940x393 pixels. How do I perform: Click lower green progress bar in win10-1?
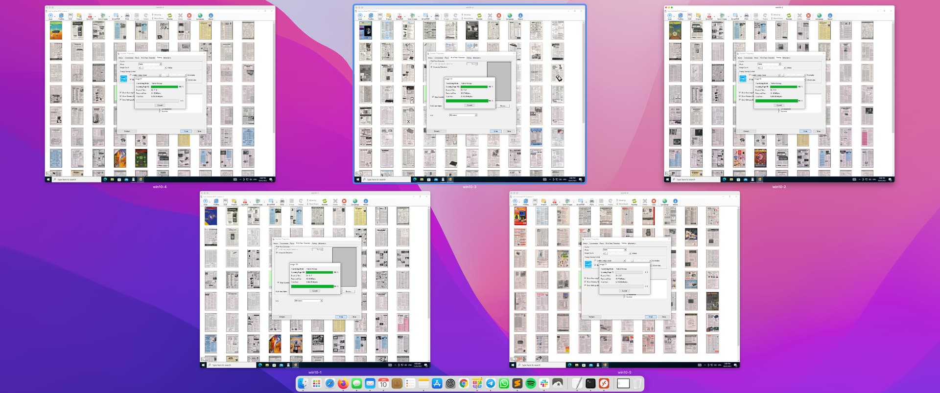pyautogui.click(x=312, y=286)
